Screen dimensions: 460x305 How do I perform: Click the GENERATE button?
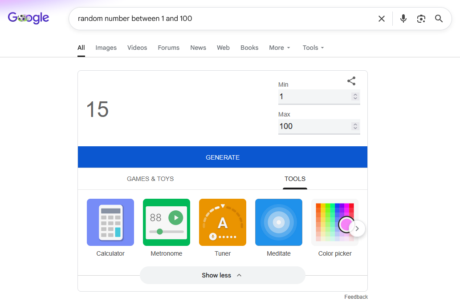pyautogui.click(x=223, y=157)
